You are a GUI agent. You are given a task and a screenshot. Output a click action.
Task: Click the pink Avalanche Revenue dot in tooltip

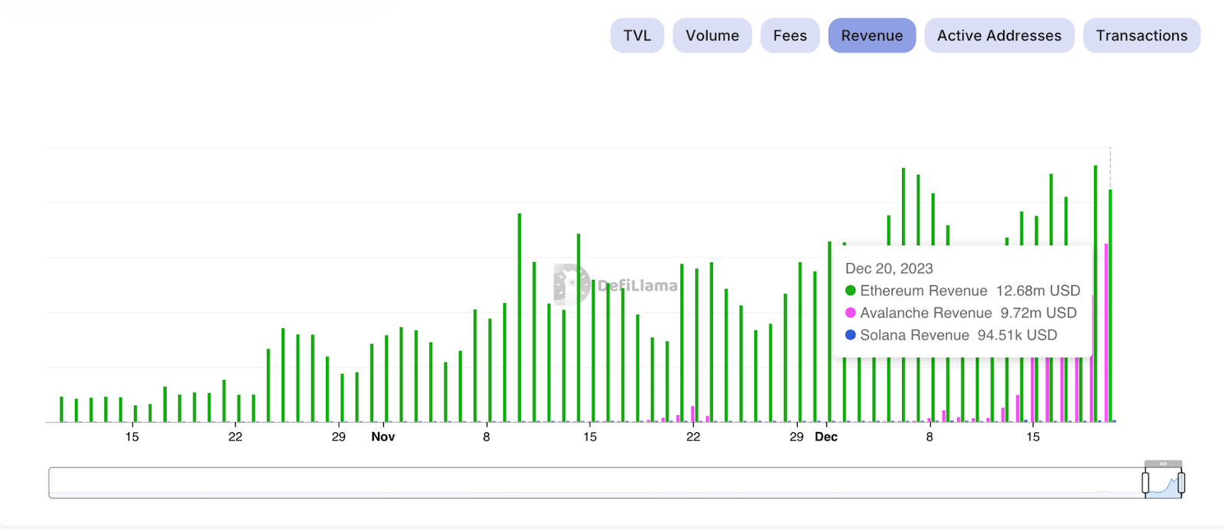click(850, 313)
